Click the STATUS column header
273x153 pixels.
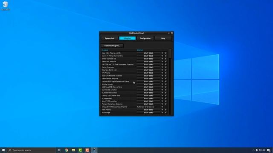click(140, 50)
